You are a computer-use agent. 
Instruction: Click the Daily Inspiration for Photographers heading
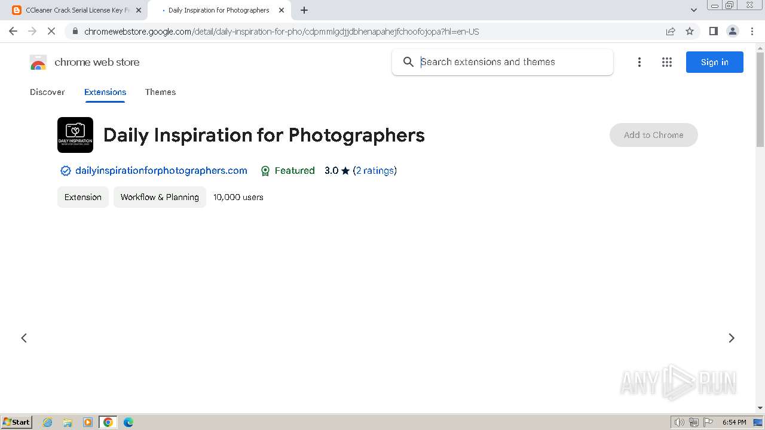click(264, 135)
